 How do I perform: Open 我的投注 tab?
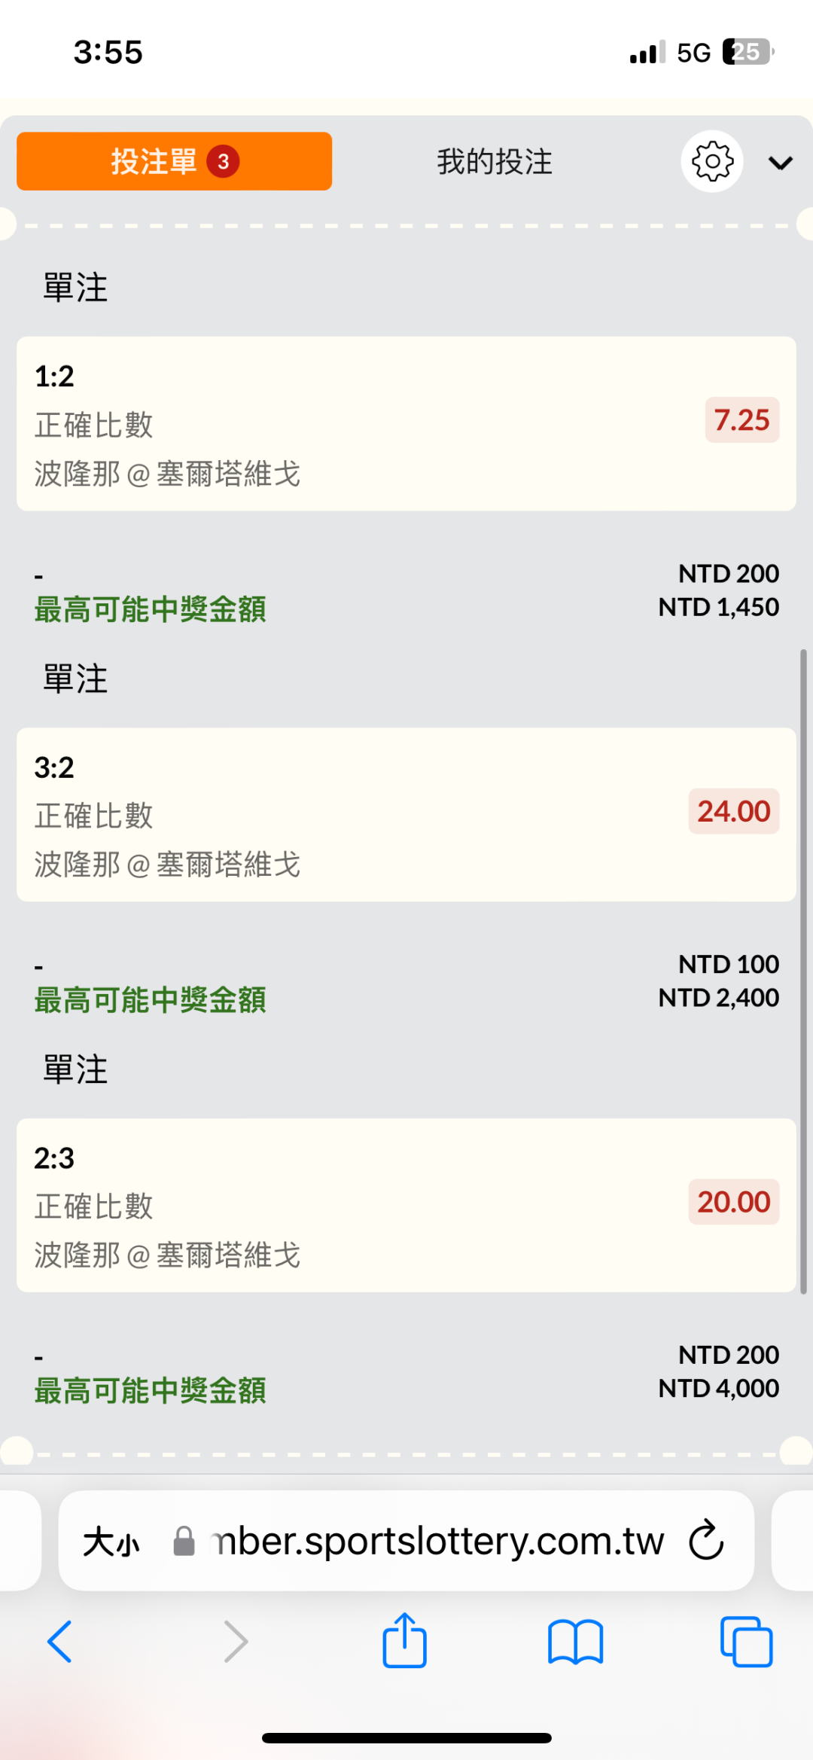click(495, 162)
